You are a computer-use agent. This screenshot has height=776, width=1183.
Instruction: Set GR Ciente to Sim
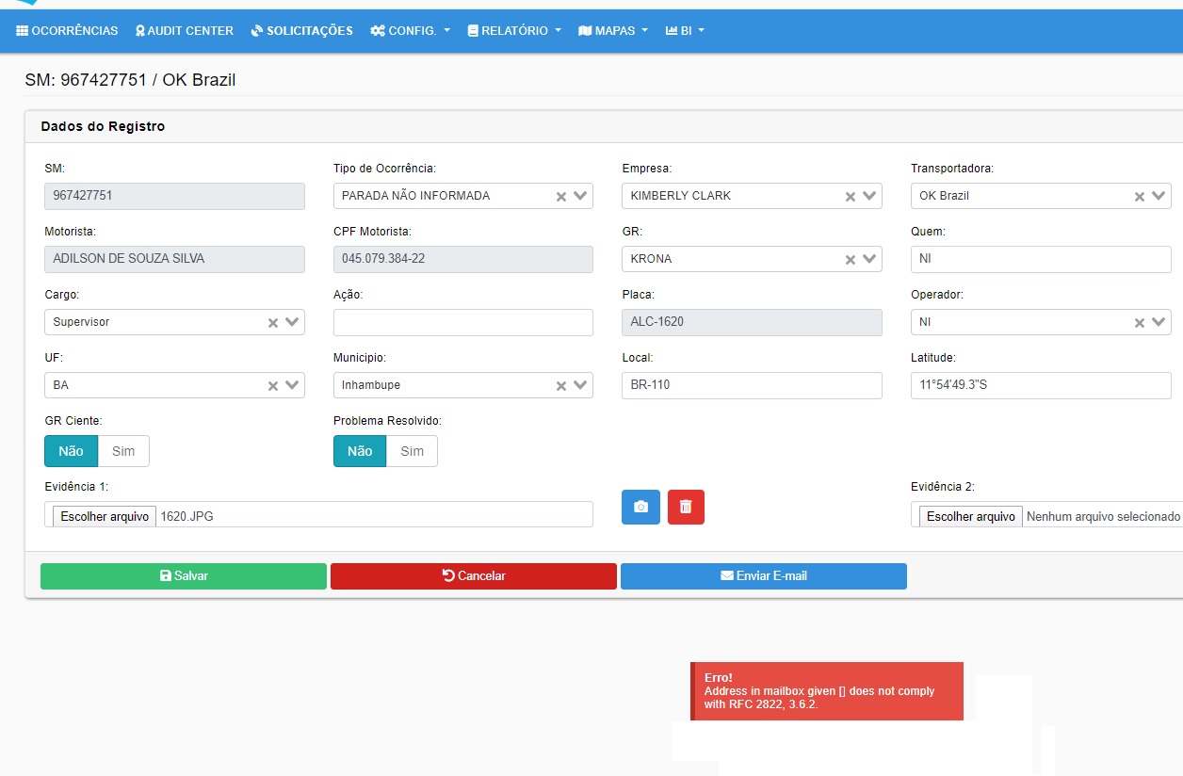pyautogui.click(x=123, y=451)
